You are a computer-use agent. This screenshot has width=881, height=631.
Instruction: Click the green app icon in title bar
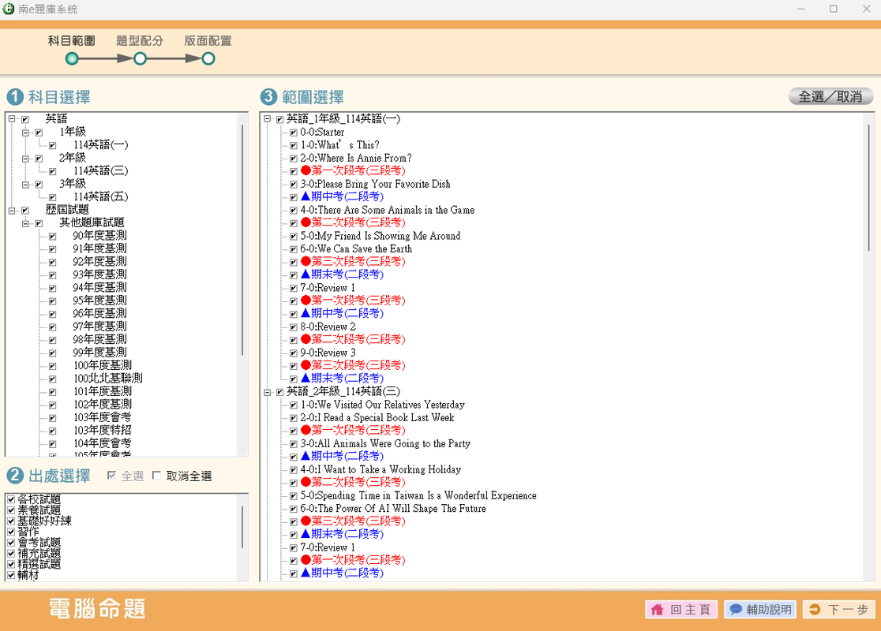[8, 9]
